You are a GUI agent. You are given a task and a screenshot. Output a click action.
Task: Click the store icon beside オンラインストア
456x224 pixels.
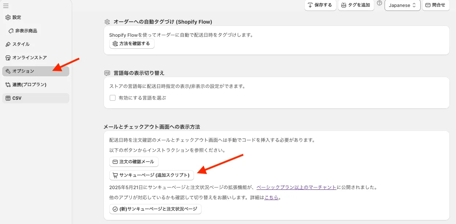tap(8, 58)
